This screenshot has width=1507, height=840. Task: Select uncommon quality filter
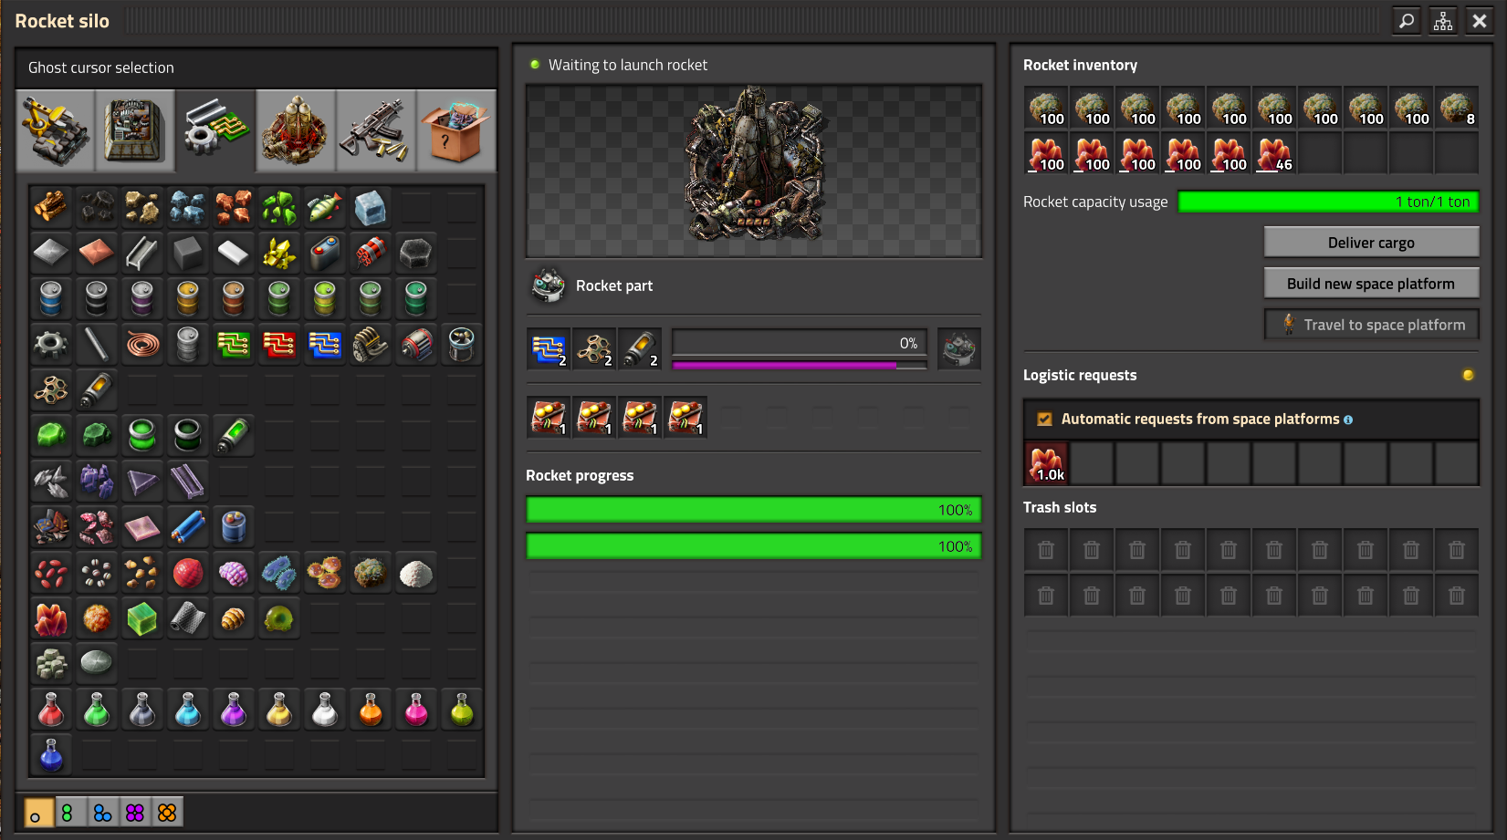71,812
